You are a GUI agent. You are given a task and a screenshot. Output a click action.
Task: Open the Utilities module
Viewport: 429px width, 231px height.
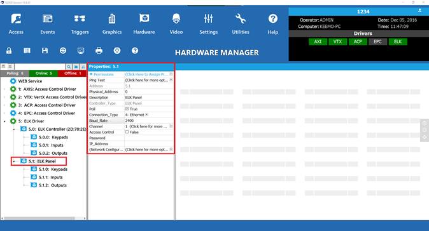[x=241, y=24]
